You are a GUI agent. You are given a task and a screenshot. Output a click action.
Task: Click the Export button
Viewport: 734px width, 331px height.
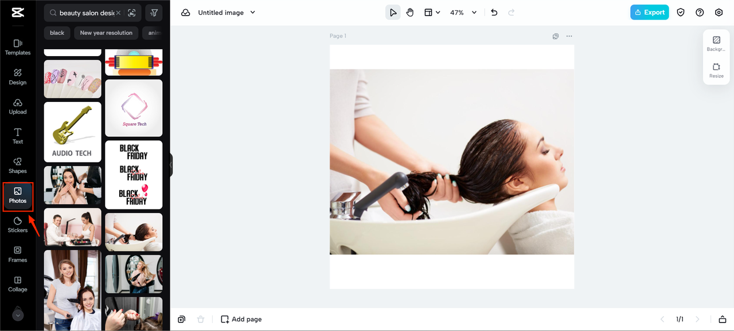point(649,12)
